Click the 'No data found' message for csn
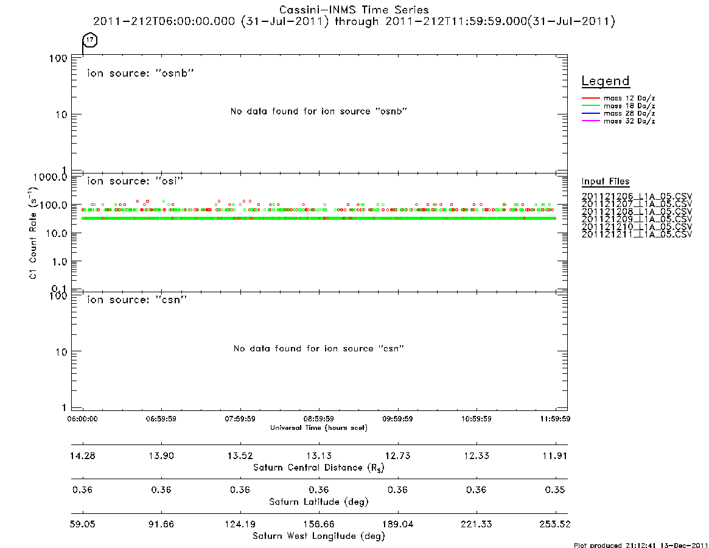This screenshot has width=709, height=548. pos(319,348)
